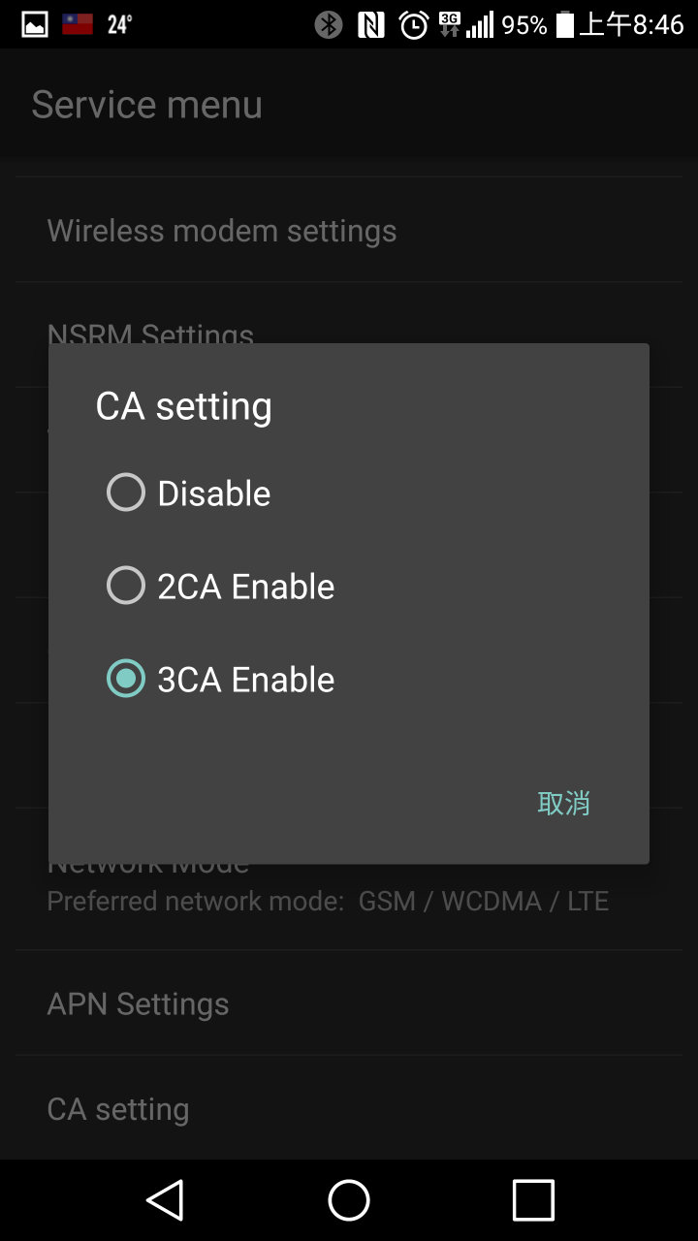This screenshot has height=1241, width=698.
Task: Open recent apps with square button
Action: tap(533, 1200)
